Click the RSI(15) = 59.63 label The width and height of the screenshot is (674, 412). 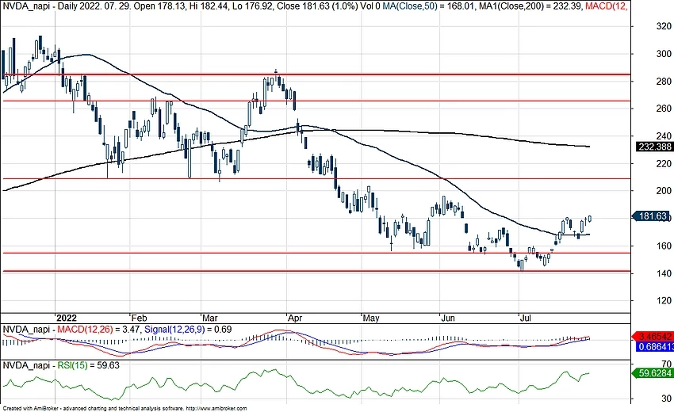[x=89, y=365]
